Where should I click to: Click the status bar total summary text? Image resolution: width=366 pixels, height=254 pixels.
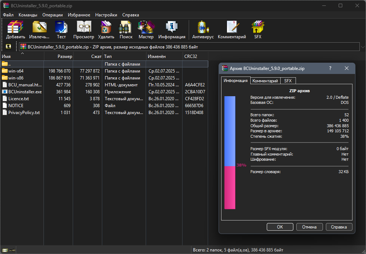coord(238,250)
